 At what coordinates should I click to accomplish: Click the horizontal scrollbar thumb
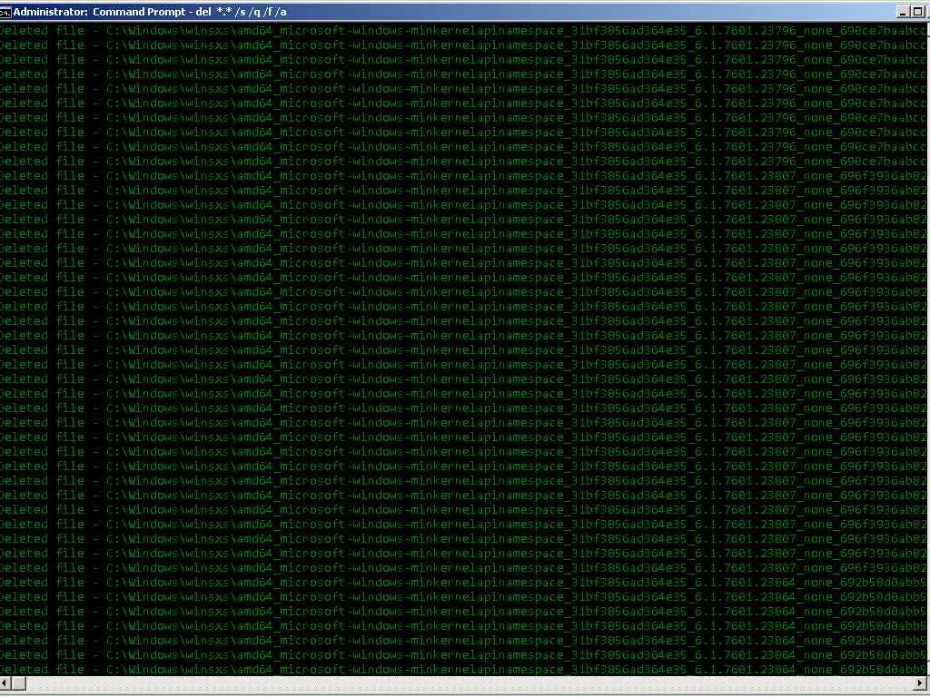pyautogui.click(x=19, y=683)
